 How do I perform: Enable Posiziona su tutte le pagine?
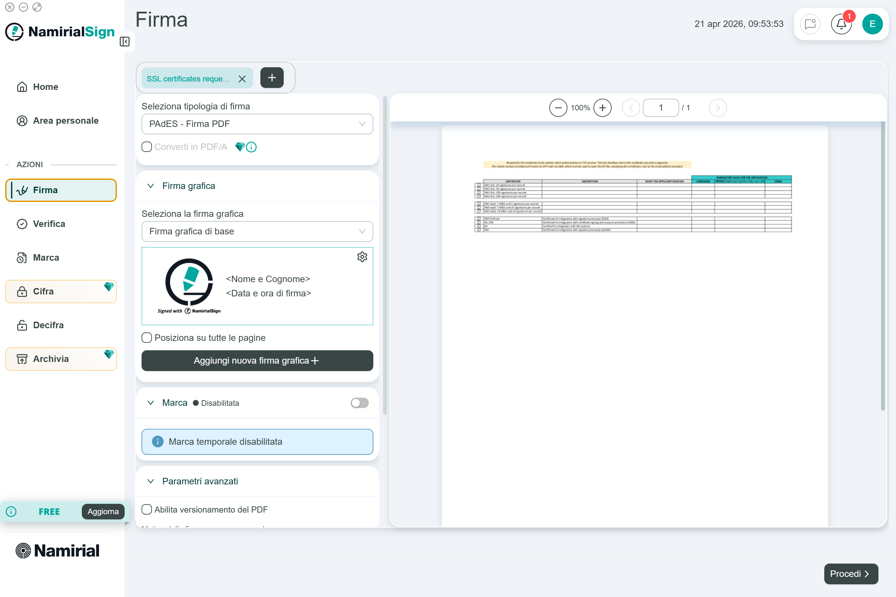pyautogui.click(x=147, y=338)
